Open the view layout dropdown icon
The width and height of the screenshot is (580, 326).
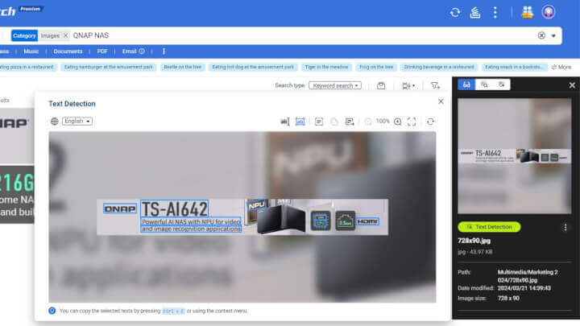[408, 86]
